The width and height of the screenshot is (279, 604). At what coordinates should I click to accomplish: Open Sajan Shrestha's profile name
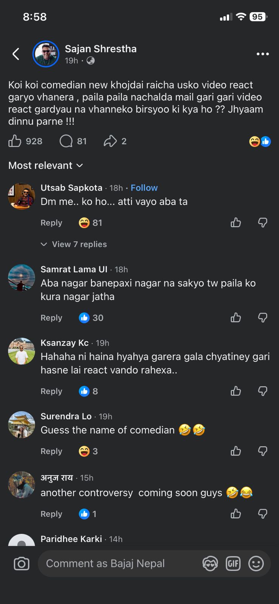pos(101,49)
